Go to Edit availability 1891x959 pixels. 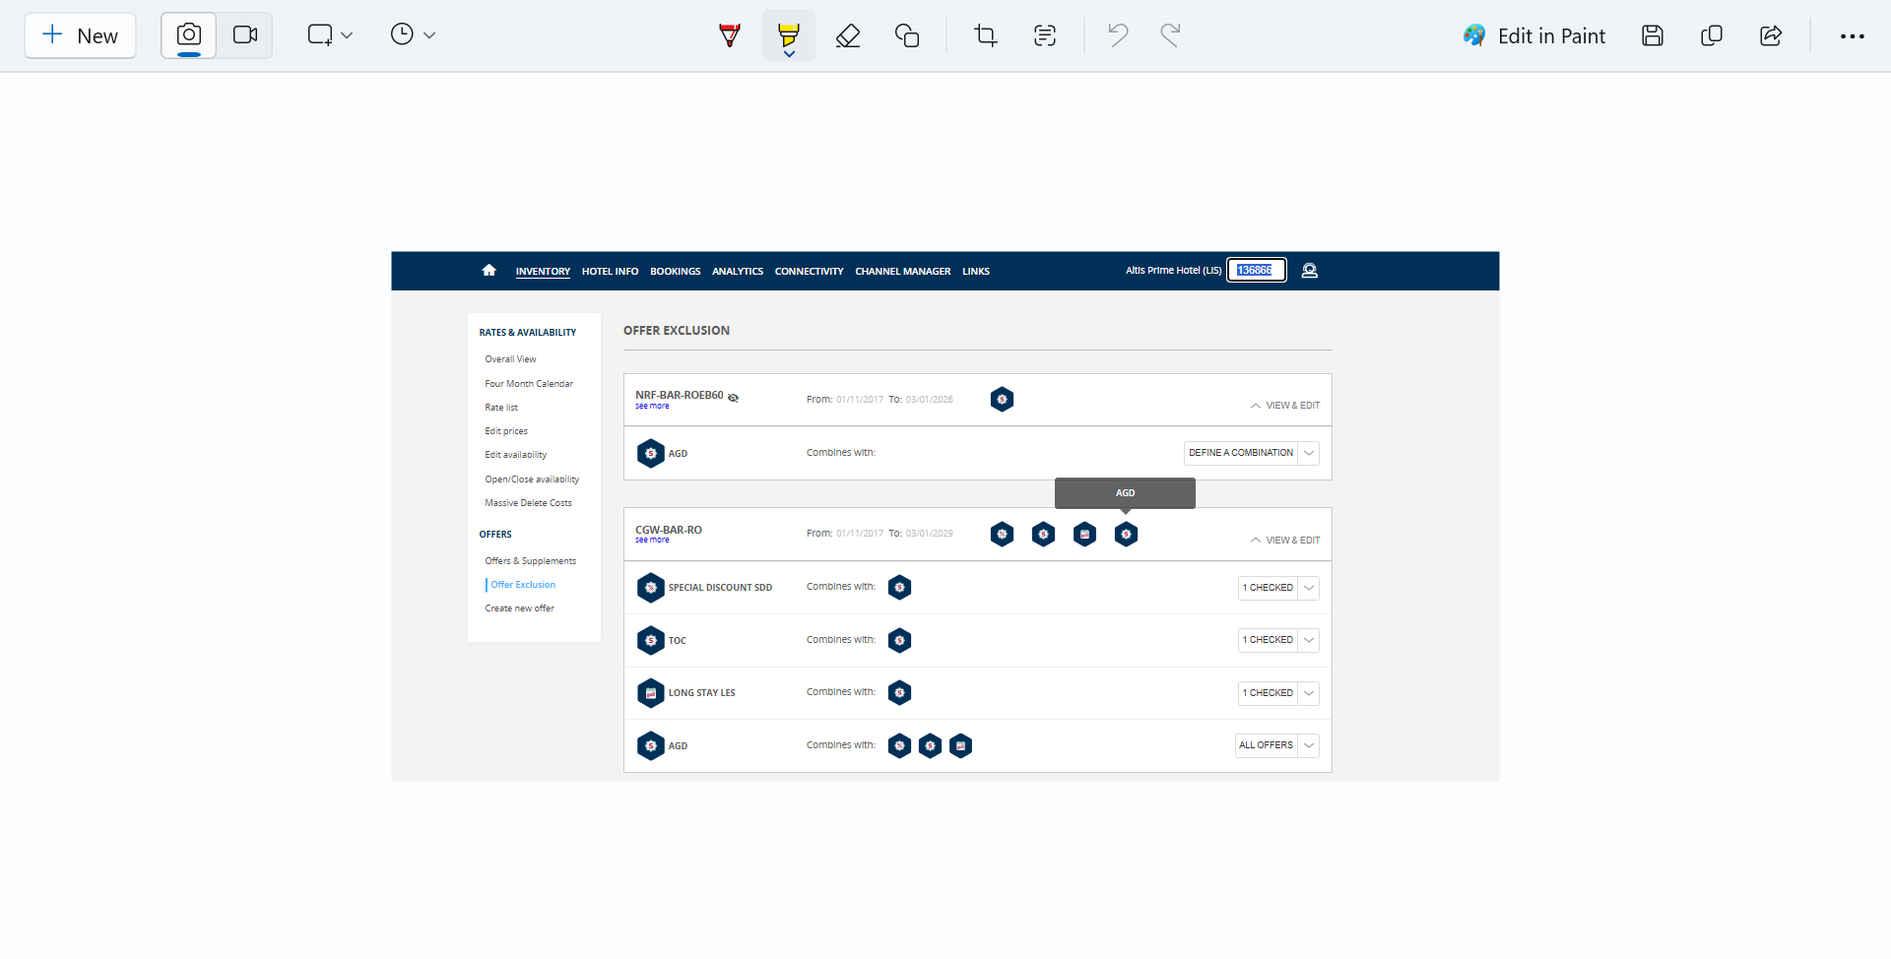pos(516,455)
